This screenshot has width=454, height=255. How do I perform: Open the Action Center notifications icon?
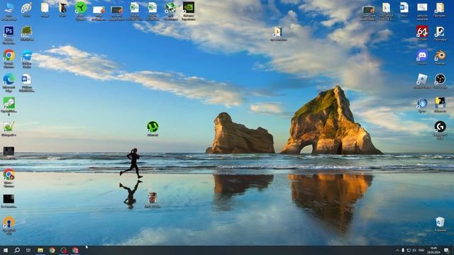click(x=446, y=250)
